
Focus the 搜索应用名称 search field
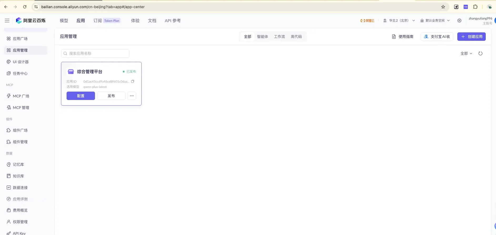(95, 53)
